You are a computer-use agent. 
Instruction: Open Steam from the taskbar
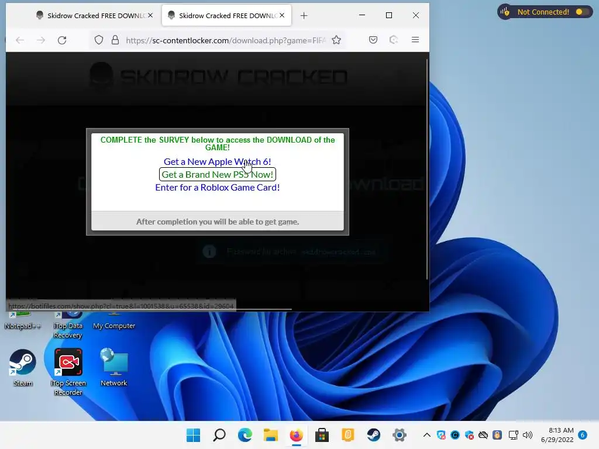tap(373, 435)
